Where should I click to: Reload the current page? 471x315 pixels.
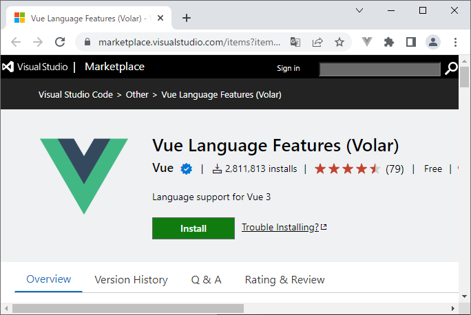click(60, 42)
